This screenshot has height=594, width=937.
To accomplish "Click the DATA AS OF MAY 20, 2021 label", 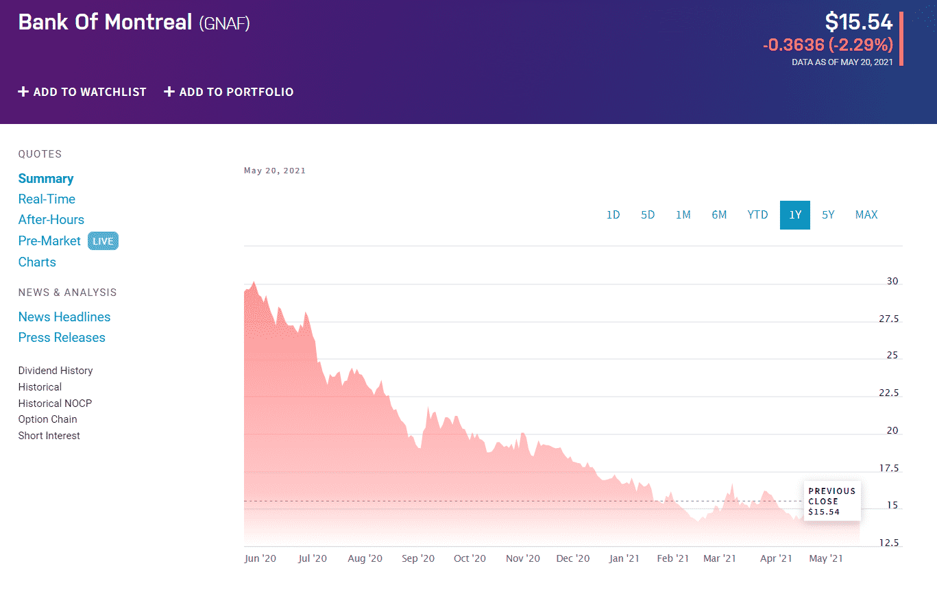I will (842, 62).
